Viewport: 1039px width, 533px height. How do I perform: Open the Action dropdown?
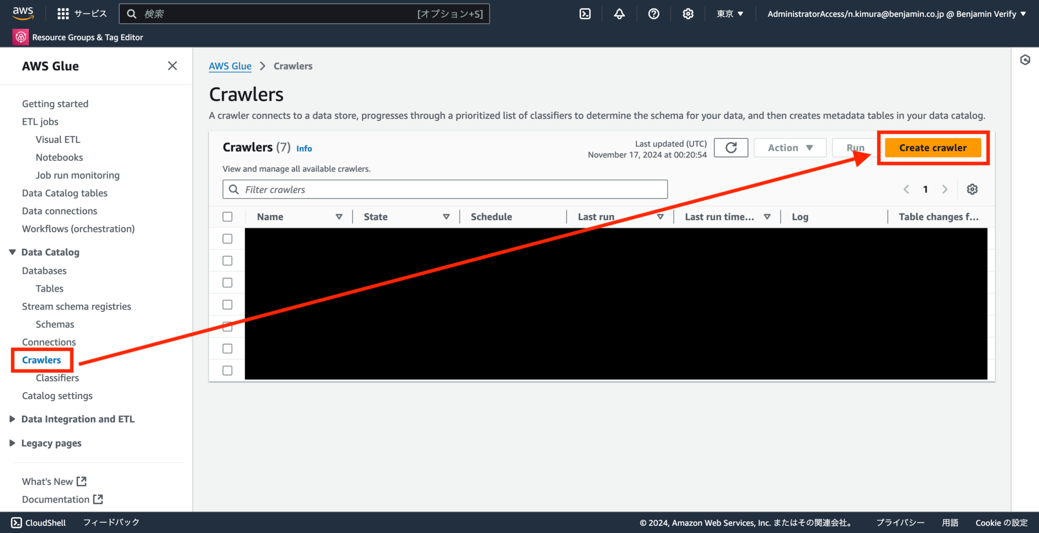pos(789,148)
